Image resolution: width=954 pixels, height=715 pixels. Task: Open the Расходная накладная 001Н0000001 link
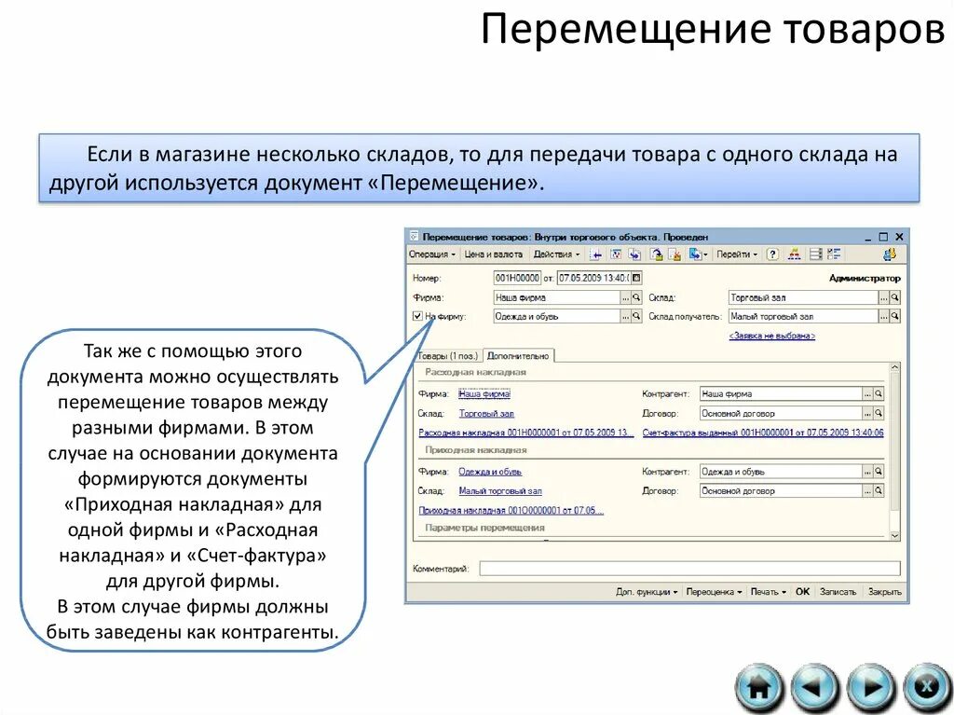tap(525, 433)
